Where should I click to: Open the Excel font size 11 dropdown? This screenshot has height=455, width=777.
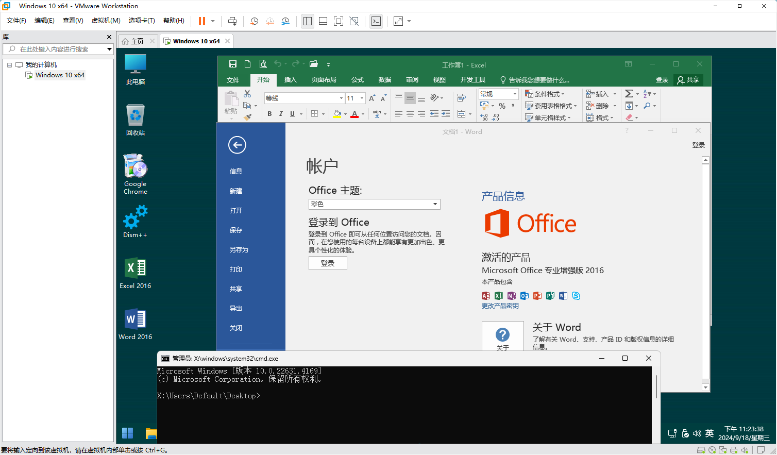362,98
